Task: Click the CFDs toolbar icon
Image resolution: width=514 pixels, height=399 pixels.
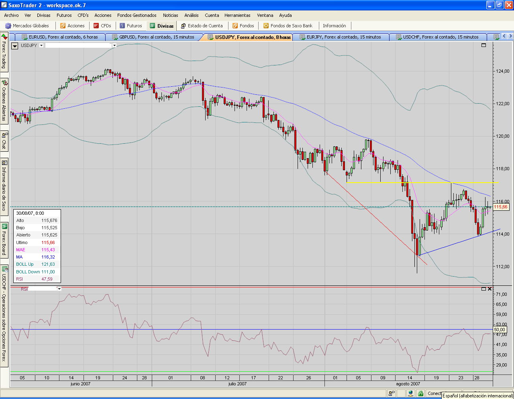Action: pyautogui.click(x=96, y=26)
